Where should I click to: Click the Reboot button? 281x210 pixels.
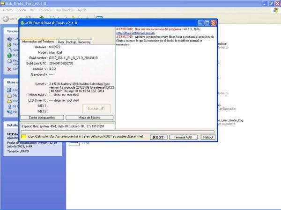(x=208, y=137)
